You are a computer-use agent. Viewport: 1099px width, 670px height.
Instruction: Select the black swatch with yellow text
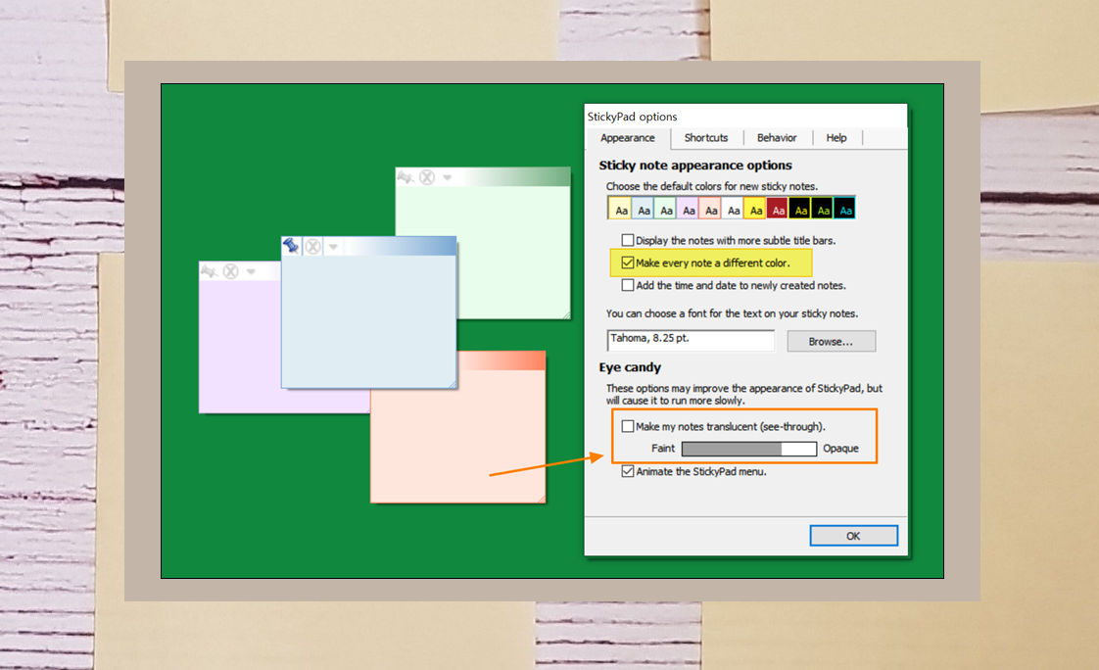pos(800,210)
